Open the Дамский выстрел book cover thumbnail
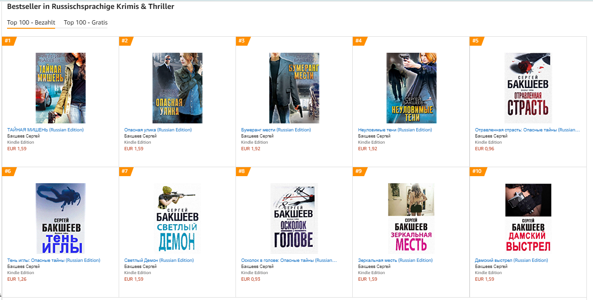The image size is (593, 300). 528,219
